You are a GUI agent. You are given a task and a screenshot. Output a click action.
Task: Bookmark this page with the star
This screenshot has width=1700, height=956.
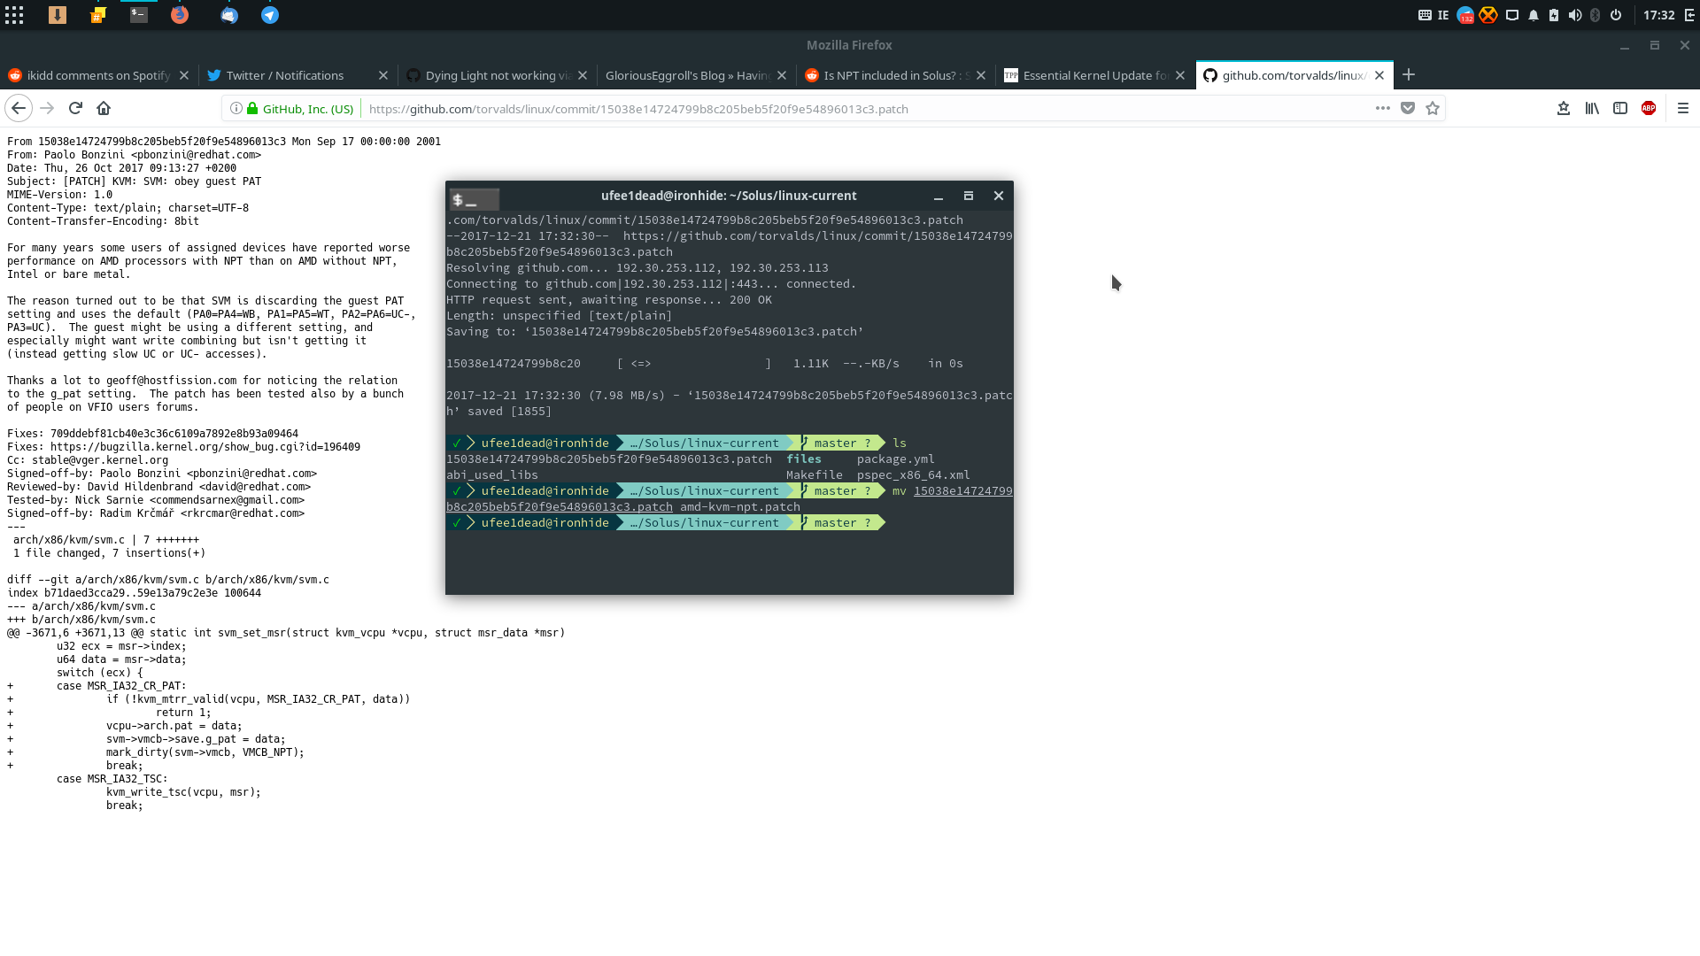click(x=1433, y=108)
